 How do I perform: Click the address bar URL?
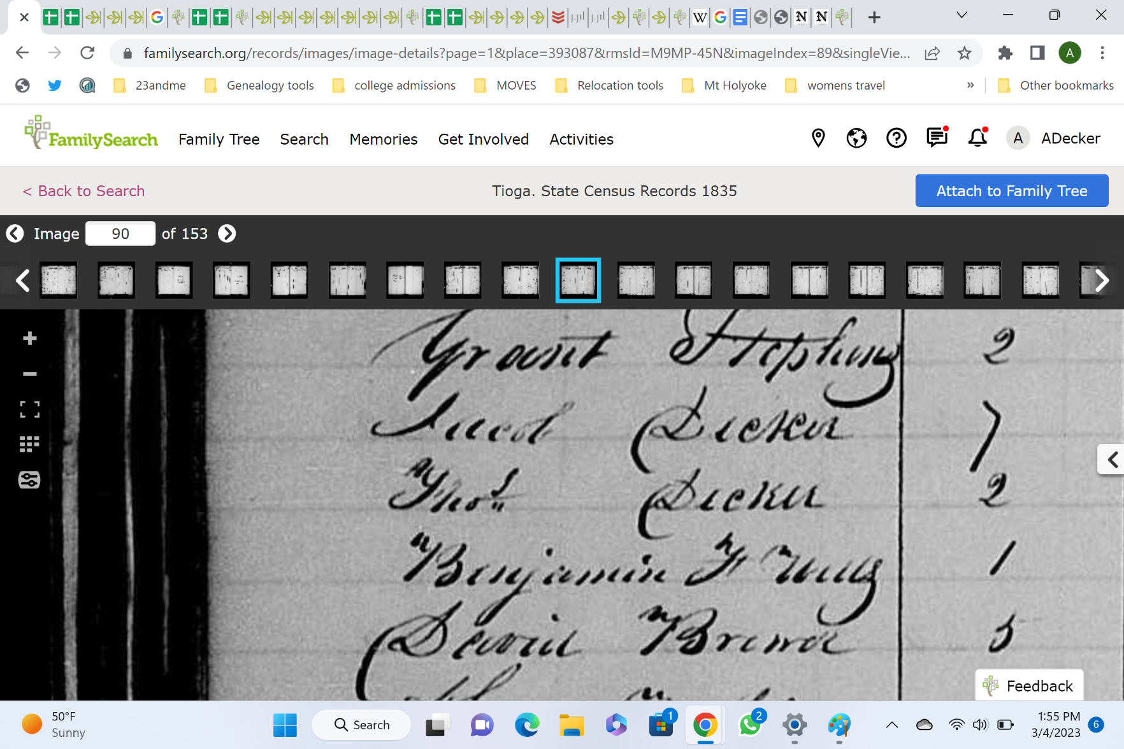[526, 53]
